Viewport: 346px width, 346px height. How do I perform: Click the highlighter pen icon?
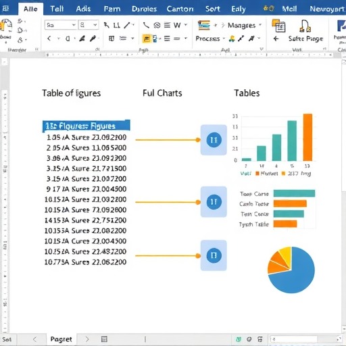pyautogui.click(x=93, y=39)
